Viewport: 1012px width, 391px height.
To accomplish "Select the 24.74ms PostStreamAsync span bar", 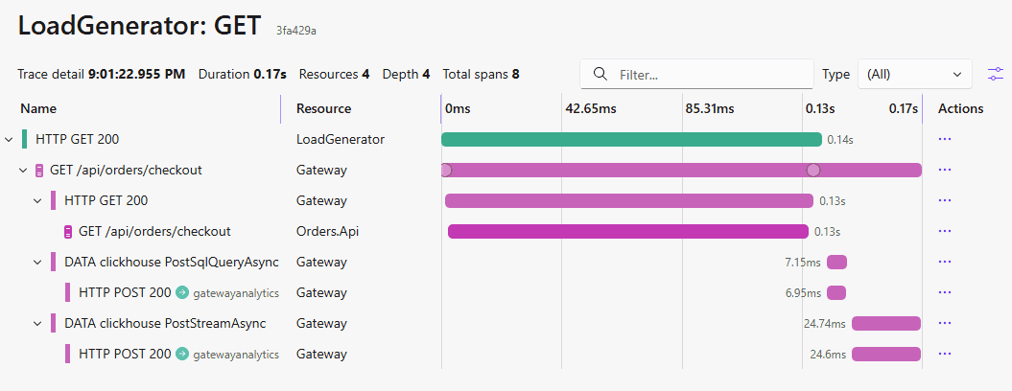I will [x=885, y=323].
